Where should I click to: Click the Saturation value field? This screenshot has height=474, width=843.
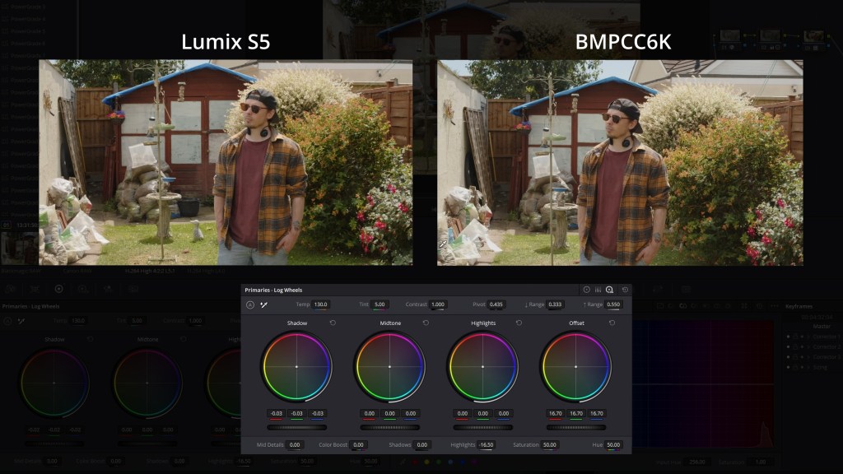[x=549, y=445]
